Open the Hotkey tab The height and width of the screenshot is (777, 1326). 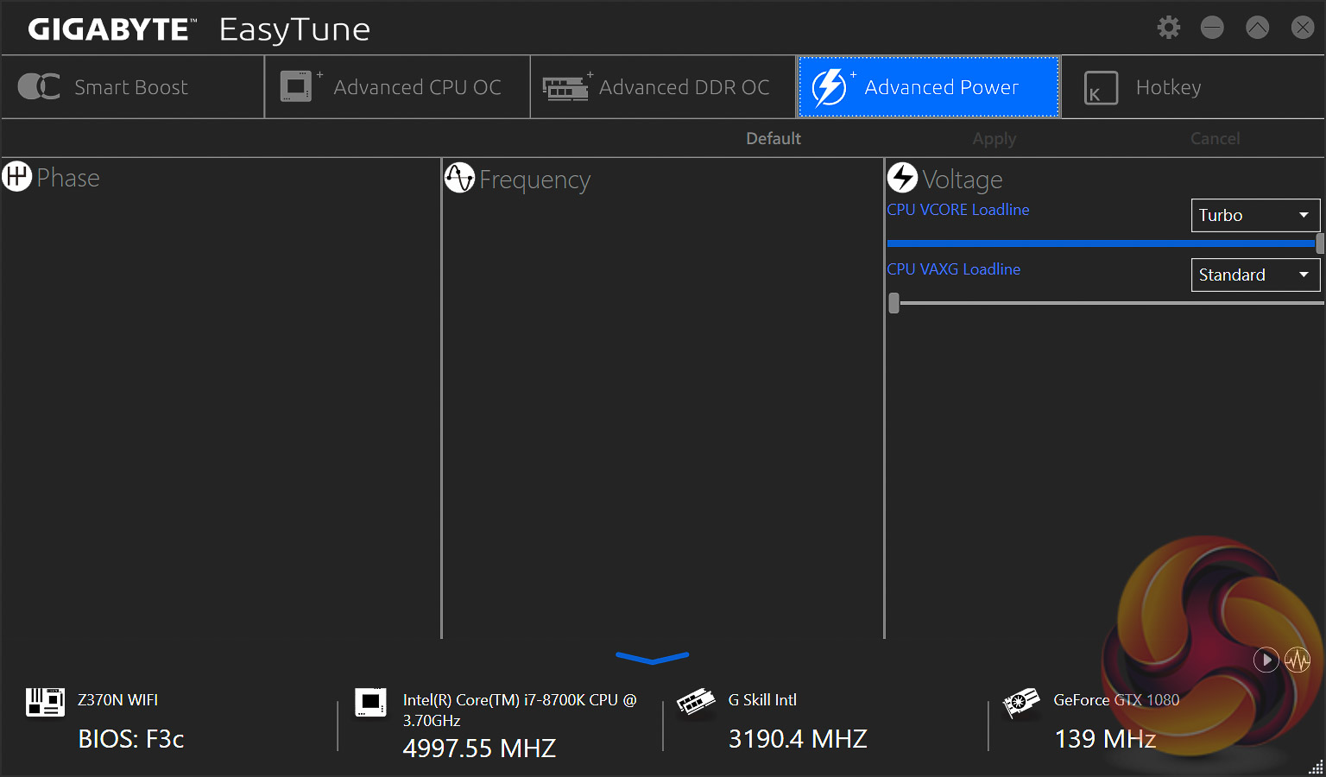click(x=1193, y=87)
